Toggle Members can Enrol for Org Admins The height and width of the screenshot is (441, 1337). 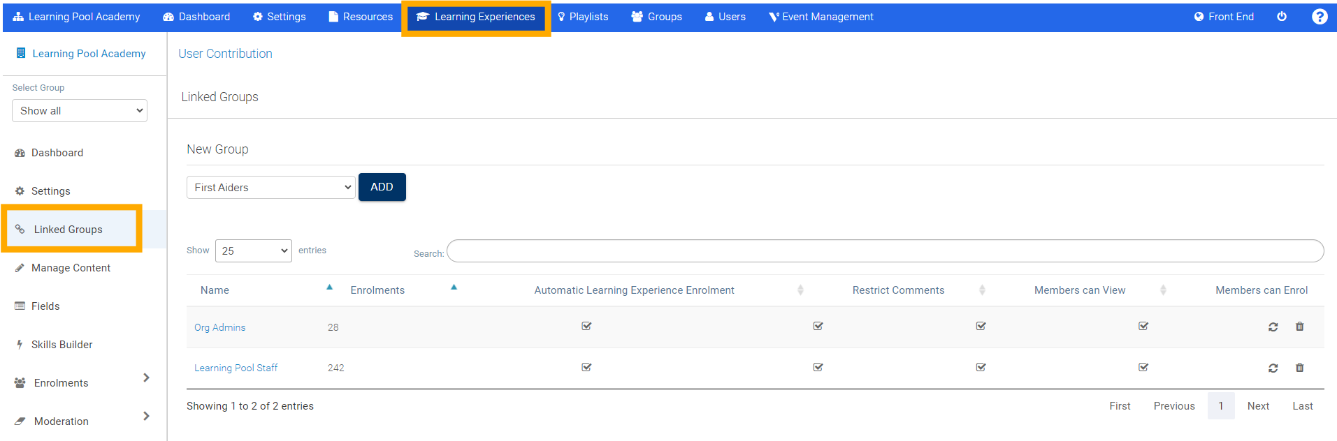coord(1143,326)
